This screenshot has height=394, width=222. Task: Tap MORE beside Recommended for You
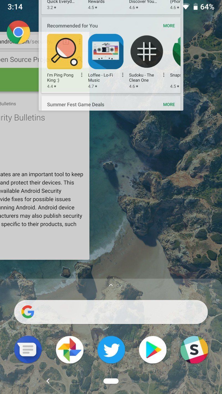point(169,26)
